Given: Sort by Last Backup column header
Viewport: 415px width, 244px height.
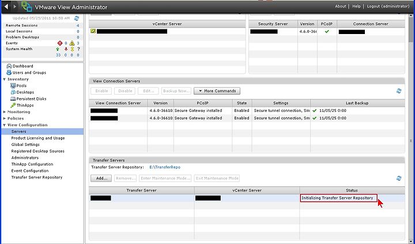Looking at the screenshot, I should pyautogui.click(x=357, y=103).
